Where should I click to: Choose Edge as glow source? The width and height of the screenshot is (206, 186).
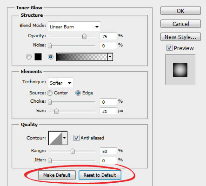point(78,93)
